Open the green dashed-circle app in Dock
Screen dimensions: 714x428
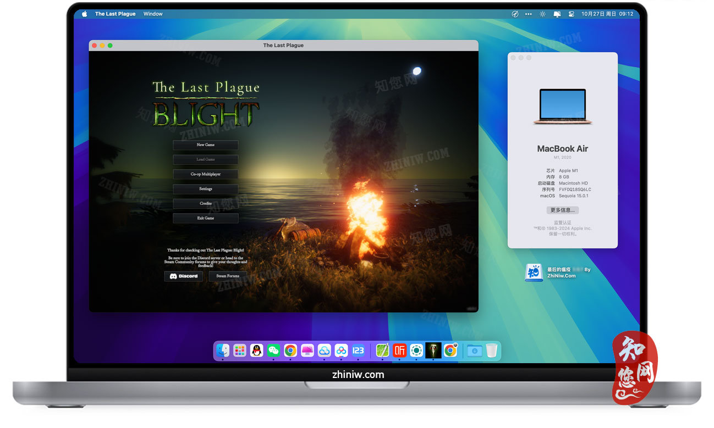click(416, 350)
